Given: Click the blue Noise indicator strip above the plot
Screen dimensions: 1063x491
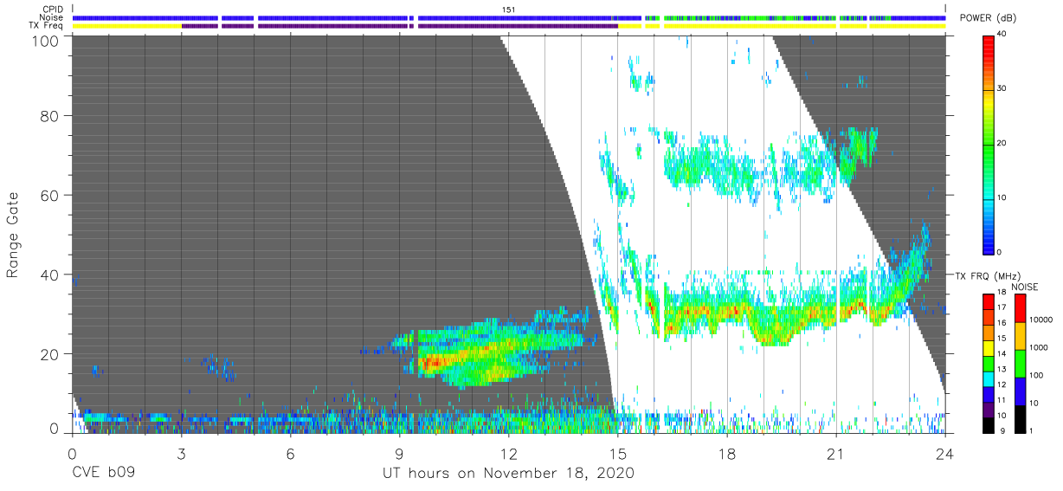Looking at the screenshot, I should (509, 17).
